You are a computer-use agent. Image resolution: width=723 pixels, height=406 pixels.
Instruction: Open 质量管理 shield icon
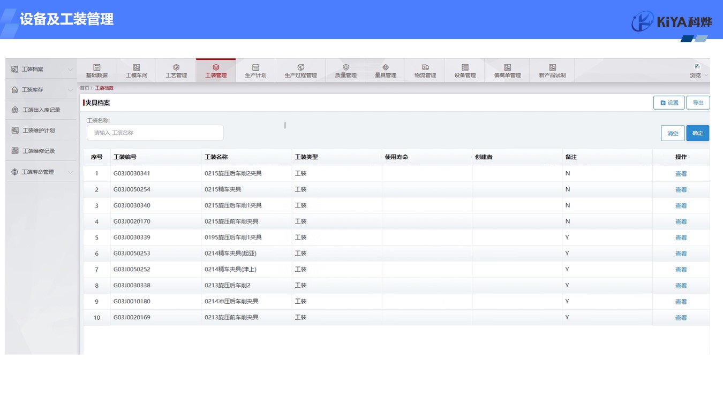point(346,67)
